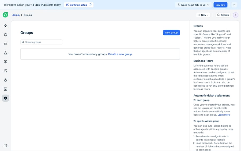Focus the Search groups input field

click(41, 42)
